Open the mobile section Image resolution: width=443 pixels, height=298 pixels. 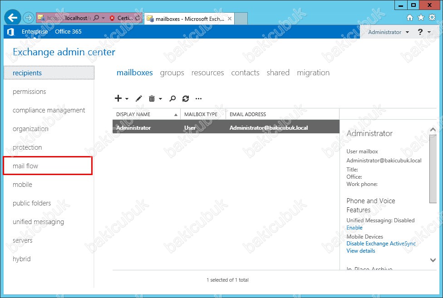click(x=22, y=185)
